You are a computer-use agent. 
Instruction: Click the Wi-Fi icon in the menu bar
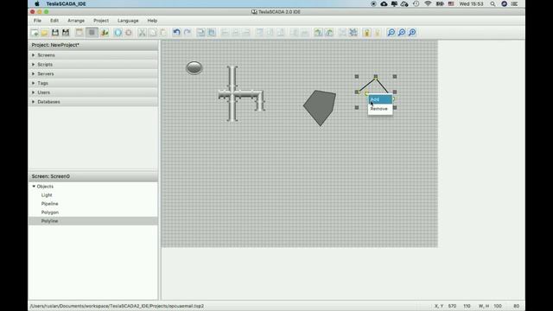click(x=428, y=3)
